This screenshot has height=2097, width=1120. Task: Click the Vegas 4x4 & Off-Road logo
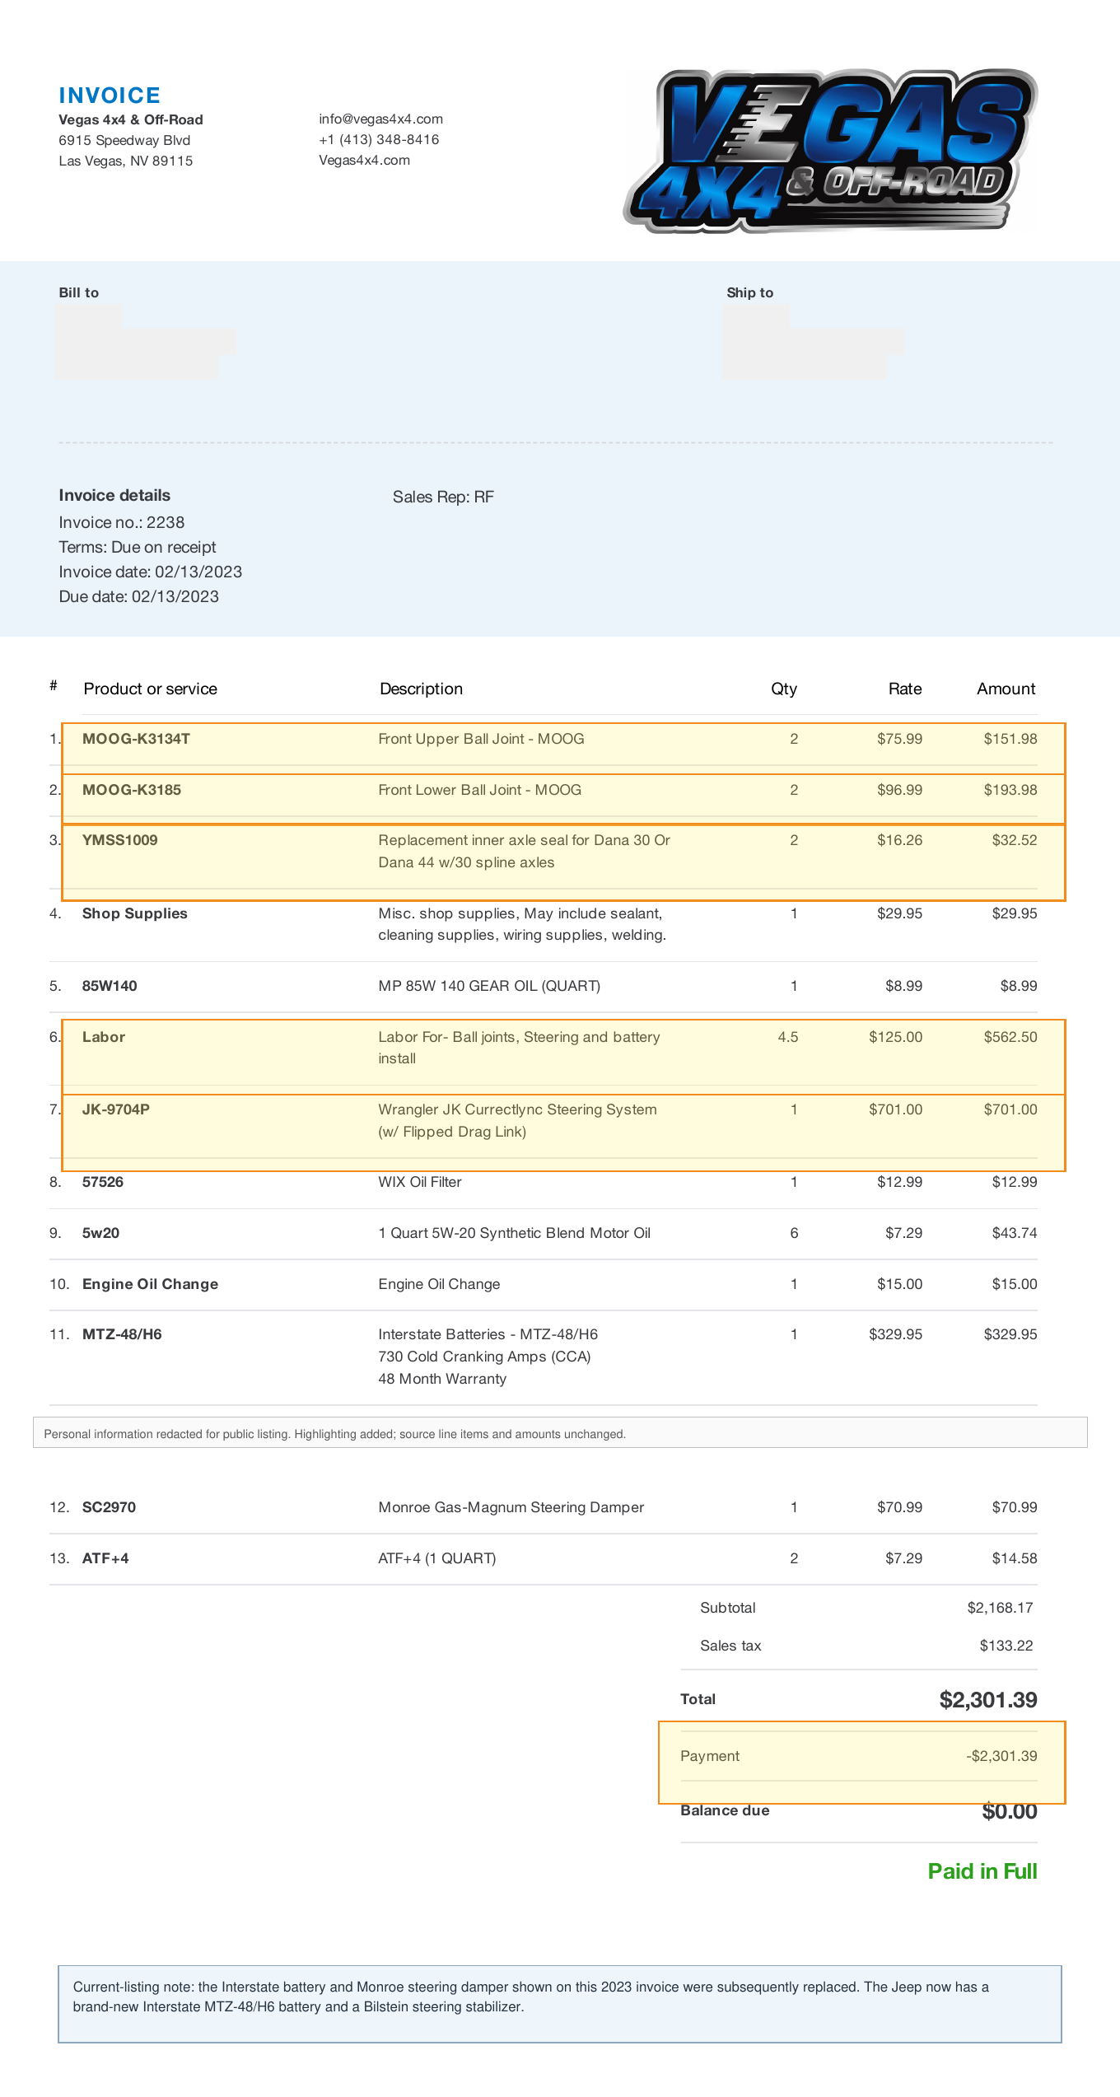(x=829, y=151)
